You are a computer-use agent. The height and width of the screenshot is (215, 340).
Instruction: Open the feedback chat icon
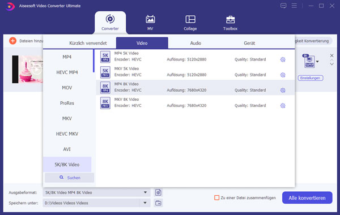[283, 6]
